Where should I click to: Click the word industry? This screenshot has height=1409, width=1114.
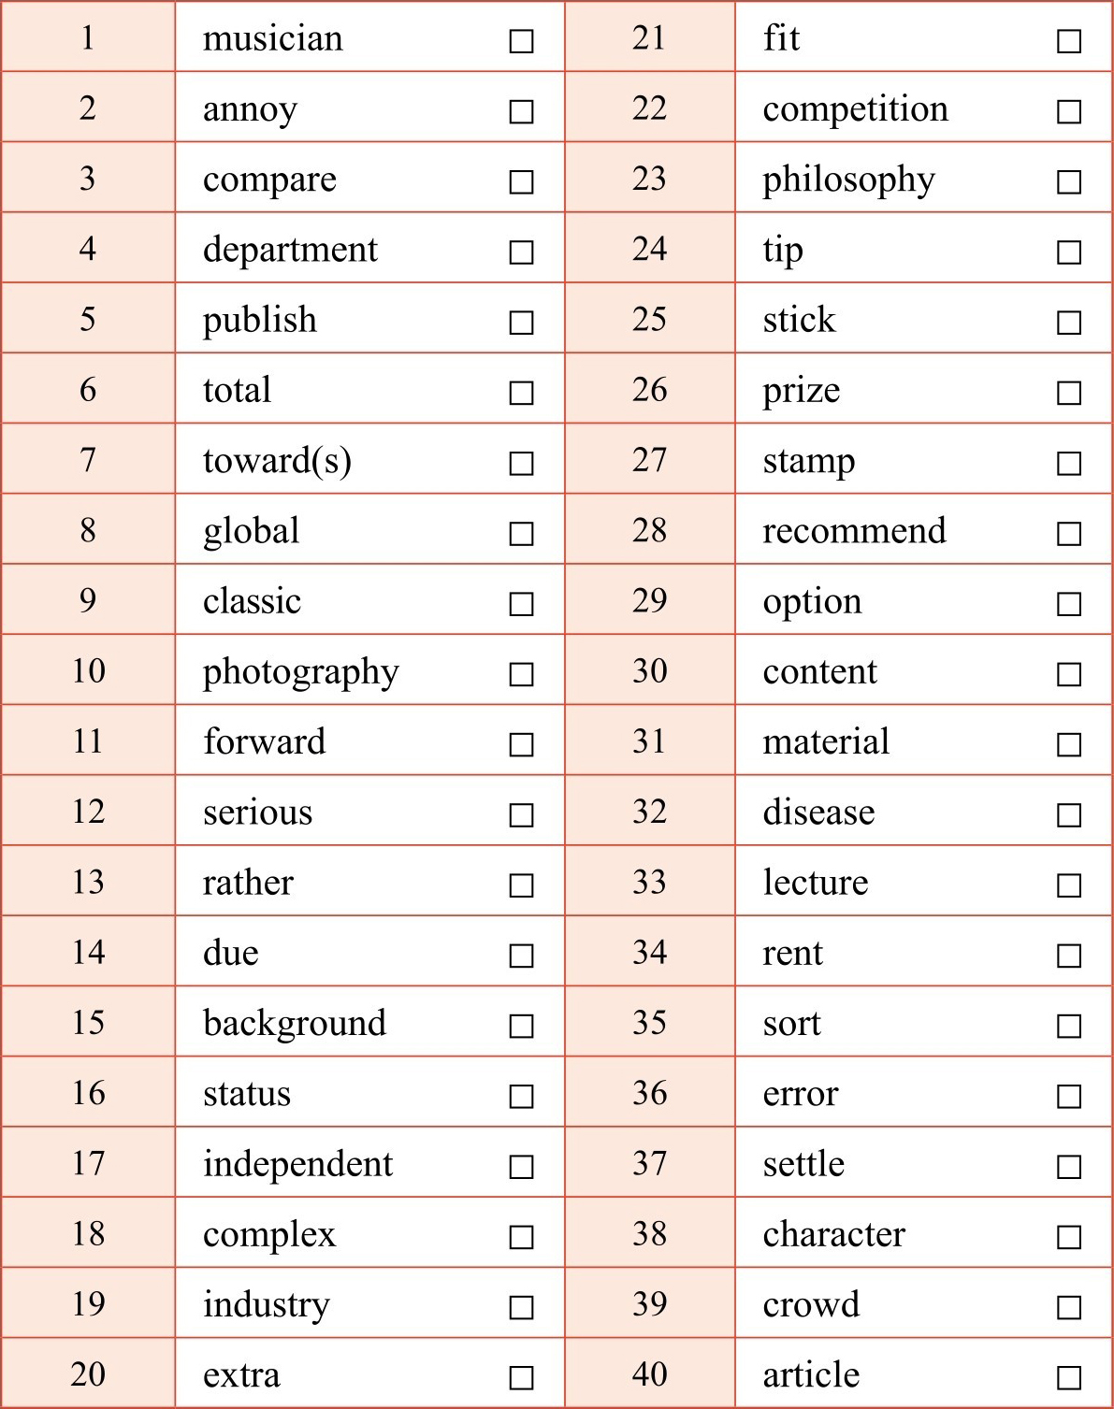267,1304
